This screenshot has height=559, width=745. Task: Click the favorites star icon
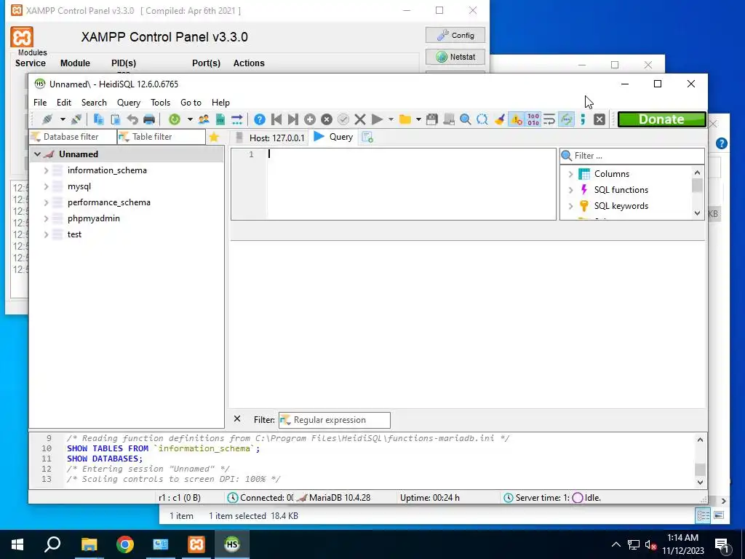click(214, 137)
